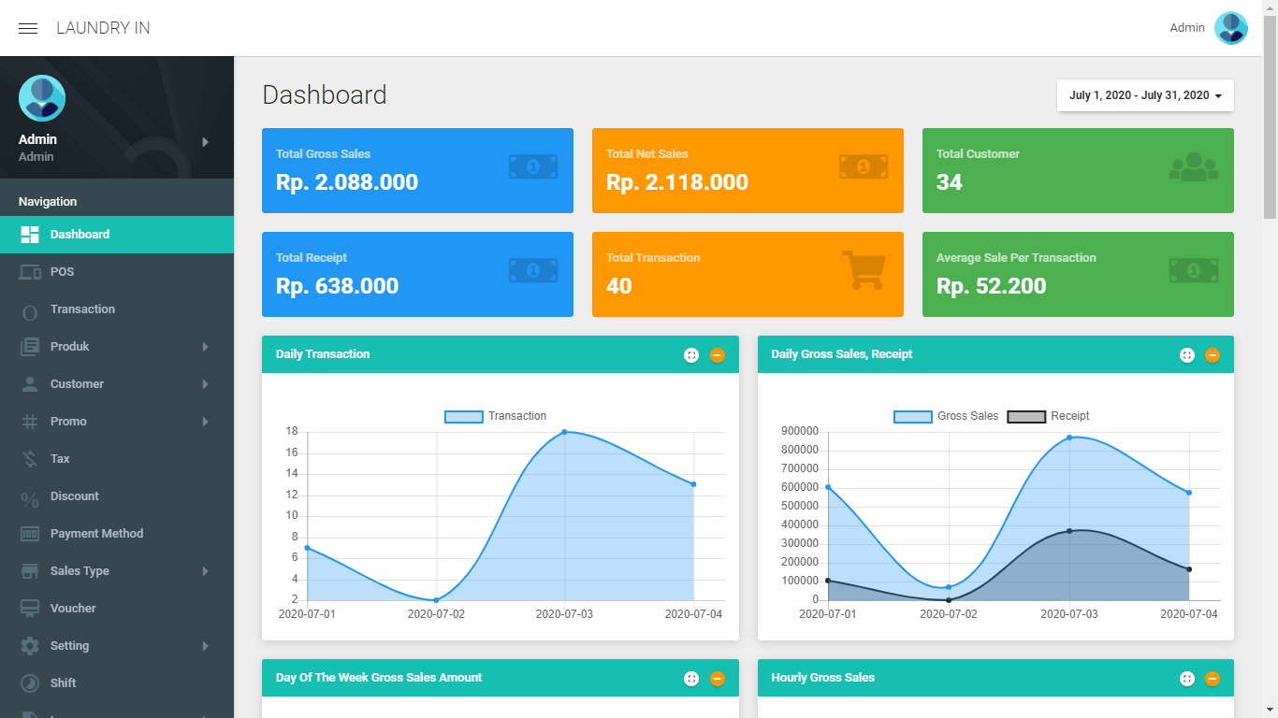Click the Shift clock icon

[x=30, y=683]
